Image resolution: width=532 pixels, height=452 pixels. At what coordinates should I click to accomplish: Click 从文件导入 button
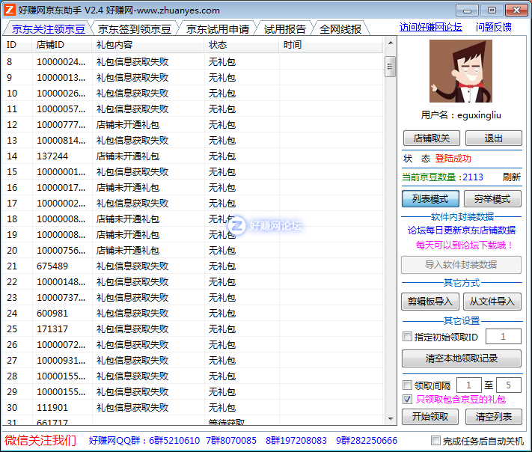point(492,302)
